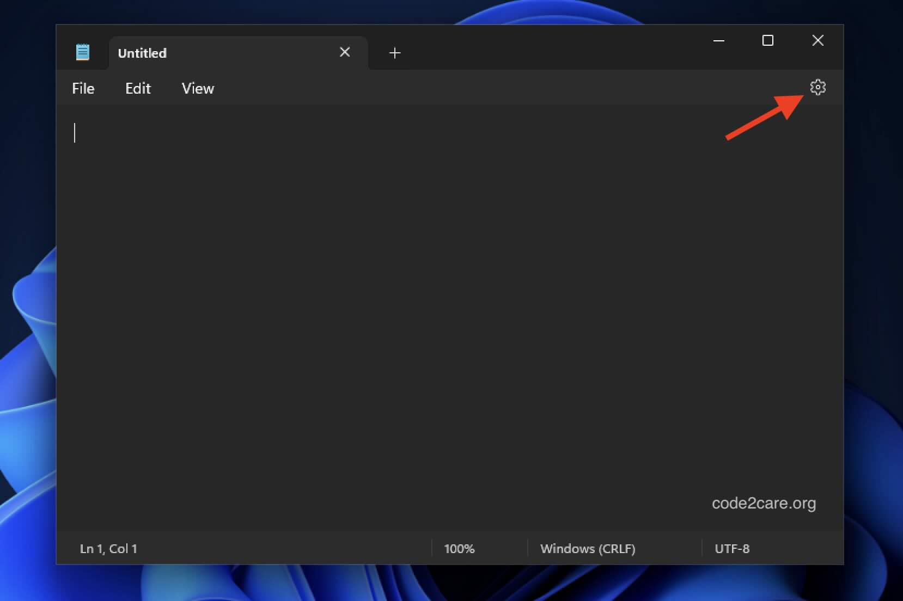Open a new tab with the plus icon
This screenshot has width=903, height=601.
tap(394, 53)
